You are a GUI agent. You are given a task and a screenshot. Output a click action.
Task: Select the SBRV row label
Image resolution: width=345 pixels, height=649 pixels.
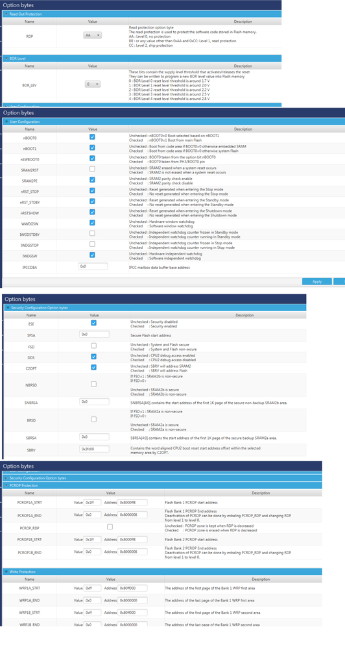coord(30,449)
